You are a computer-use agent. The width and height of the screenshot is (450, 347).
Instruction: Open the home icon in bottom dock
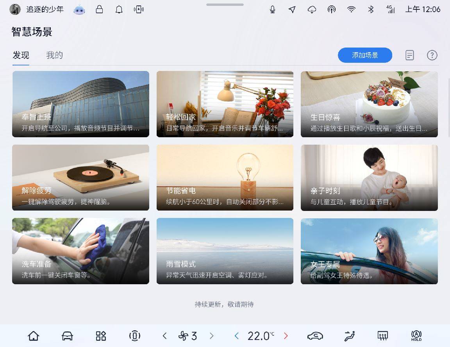tap(34, 335)
